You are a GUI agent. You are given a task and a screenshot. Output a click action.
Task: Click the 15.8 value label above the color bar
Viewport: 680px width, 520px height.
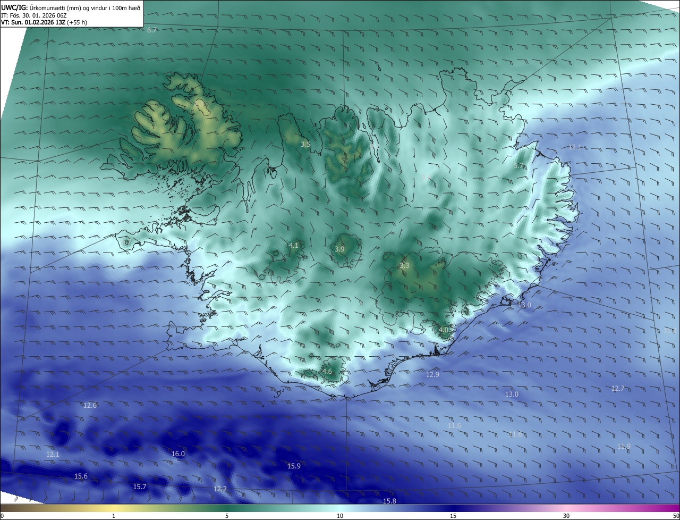389,501
